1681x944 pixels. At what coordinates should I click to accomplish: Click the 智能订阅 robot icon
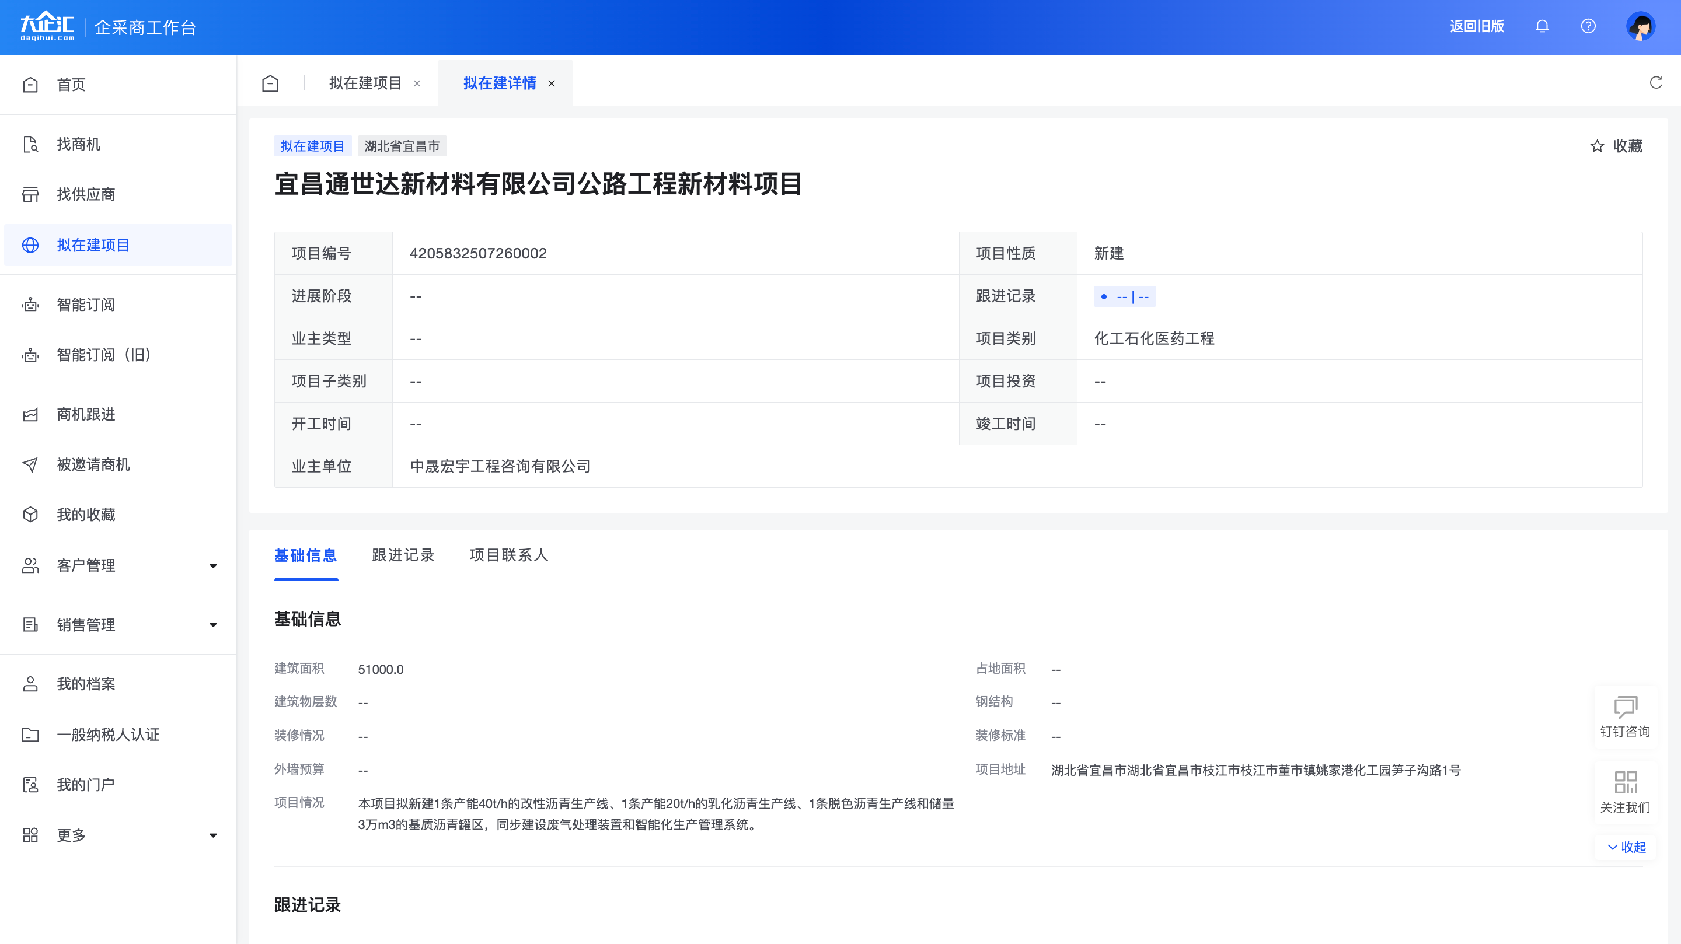(x=30, y=305)
